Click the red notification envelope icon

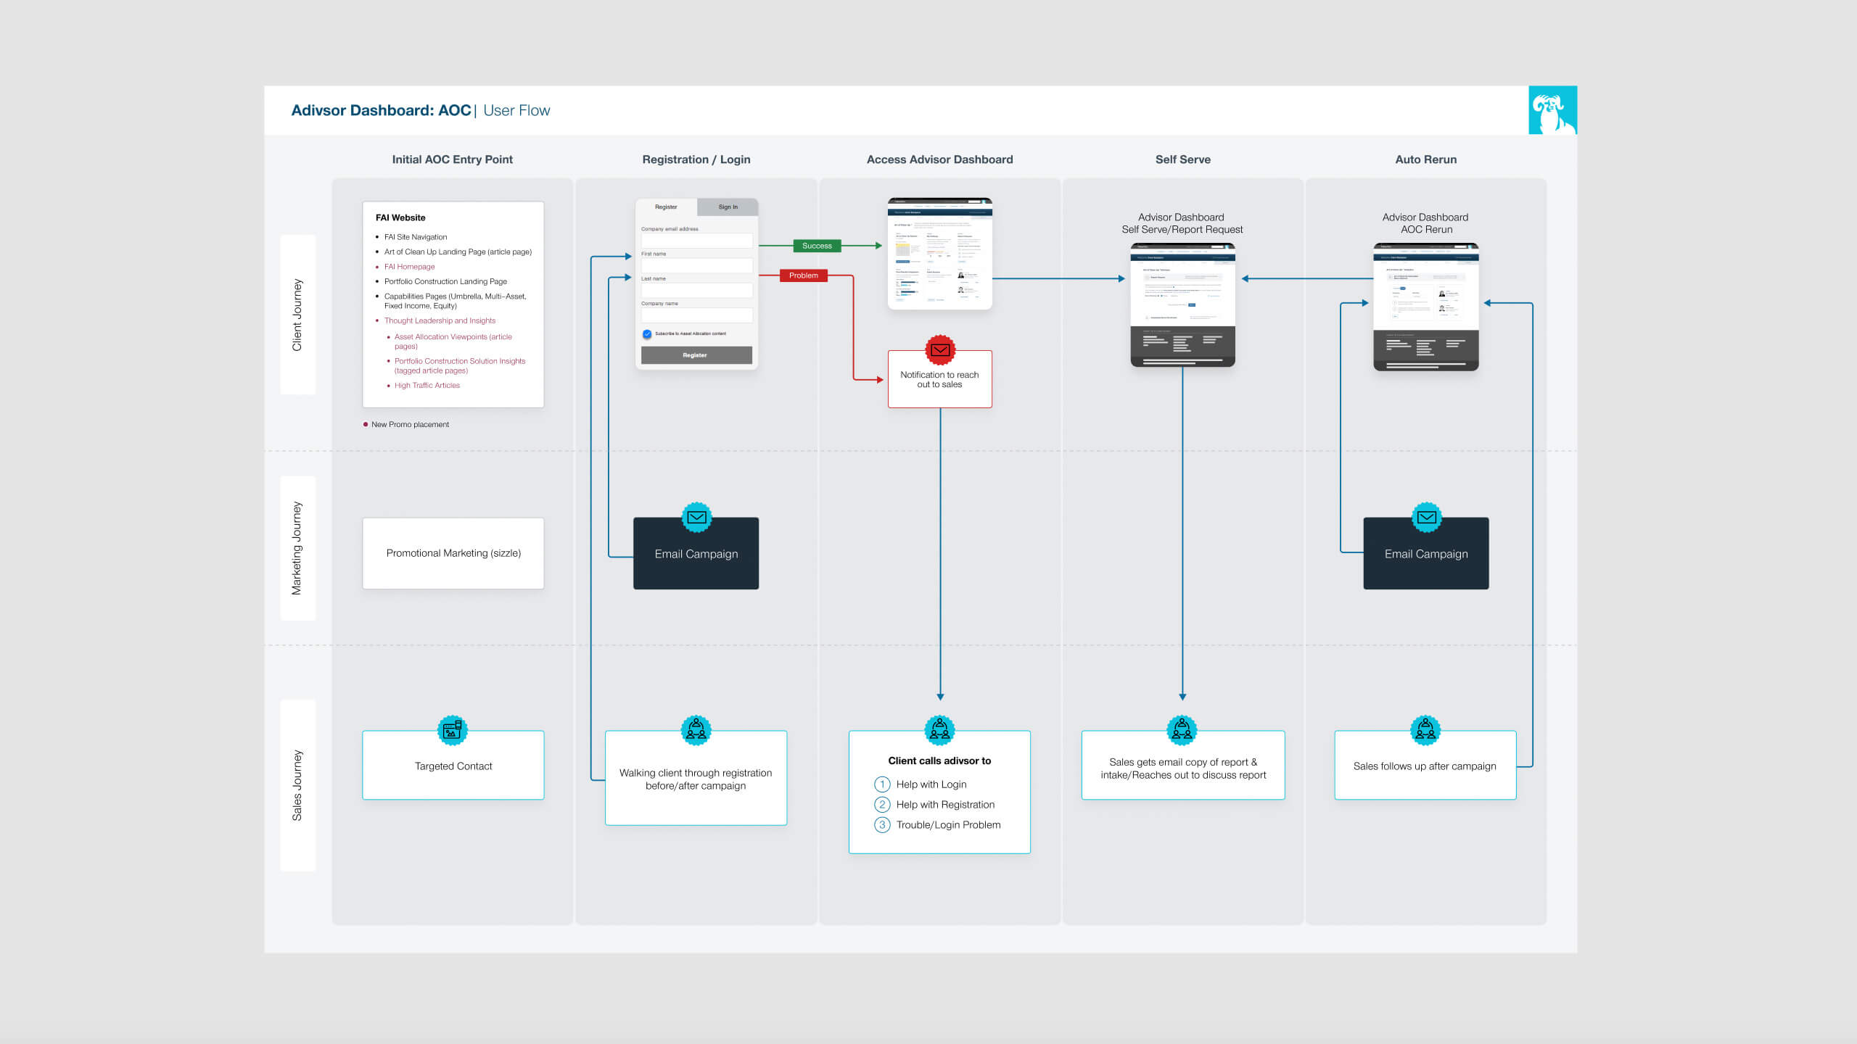(940, 350)
